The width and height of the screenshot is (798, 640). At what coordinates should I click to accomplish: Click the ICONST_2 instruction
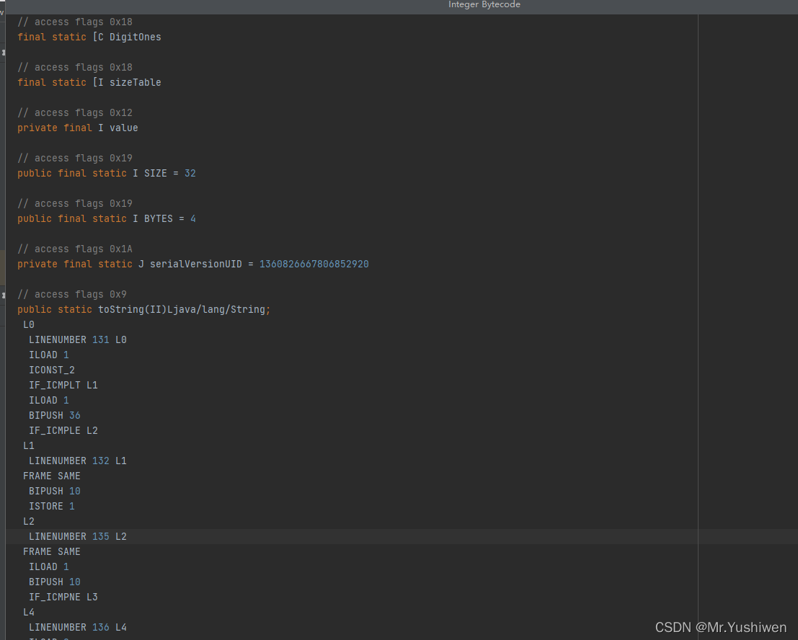[x=52, y=370]
